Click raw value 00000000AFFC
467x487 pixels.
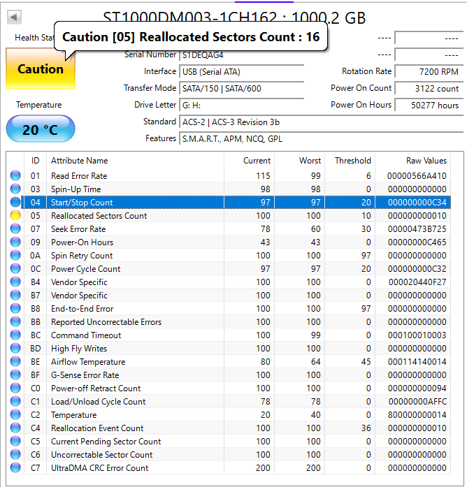(417, 402)
